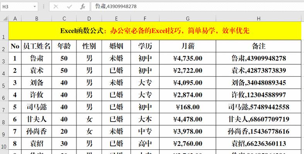Select column A header
The width and height of the screenshot is (304, 154).
coord(15,18)
